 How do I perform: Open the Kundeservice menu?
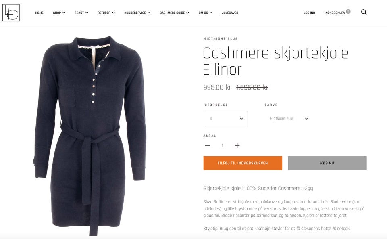coord(137,13)
